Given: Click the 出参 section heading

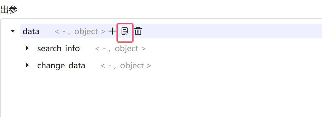Looking at the screenshot, I should click(9, 10).
